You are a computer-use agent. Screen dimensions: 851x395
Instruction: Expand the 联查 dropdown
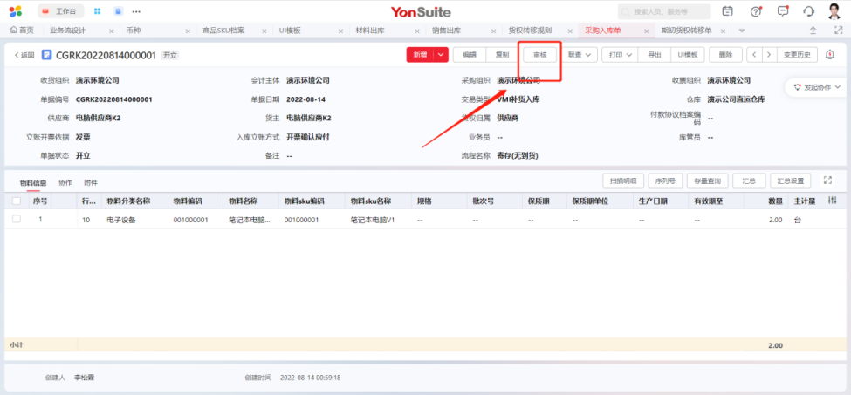(x=580, y=55)
